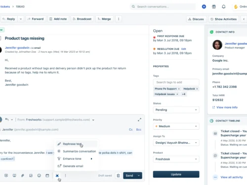Click in the Search conversations field
Image resolution: width=247 pixels, height=185 pixels.
[163, 6]
